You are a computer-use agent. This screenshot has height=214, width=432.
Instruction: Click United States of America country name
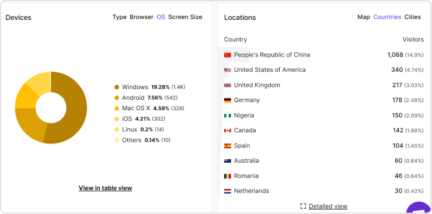[x=270, y=70]
